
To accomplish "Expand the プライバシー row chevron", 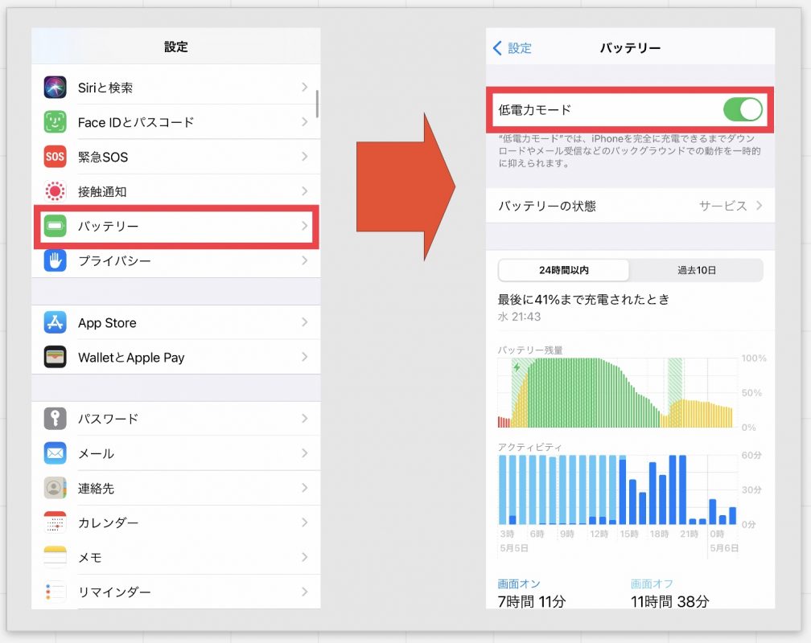I will pyautogui.click(x=304, y=261).
